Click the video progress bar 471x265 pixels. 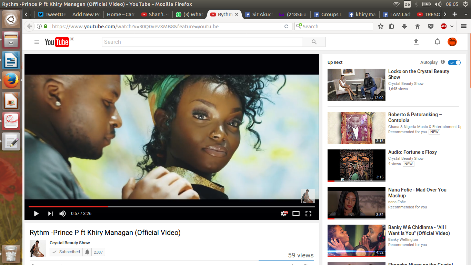point(171,207)
